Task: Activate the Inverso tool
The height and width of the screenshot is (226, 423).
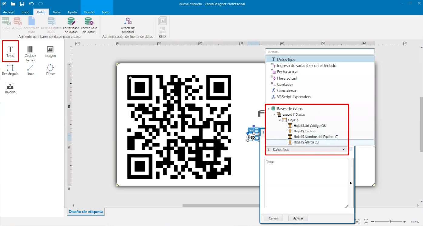Action: coord(10,88)
